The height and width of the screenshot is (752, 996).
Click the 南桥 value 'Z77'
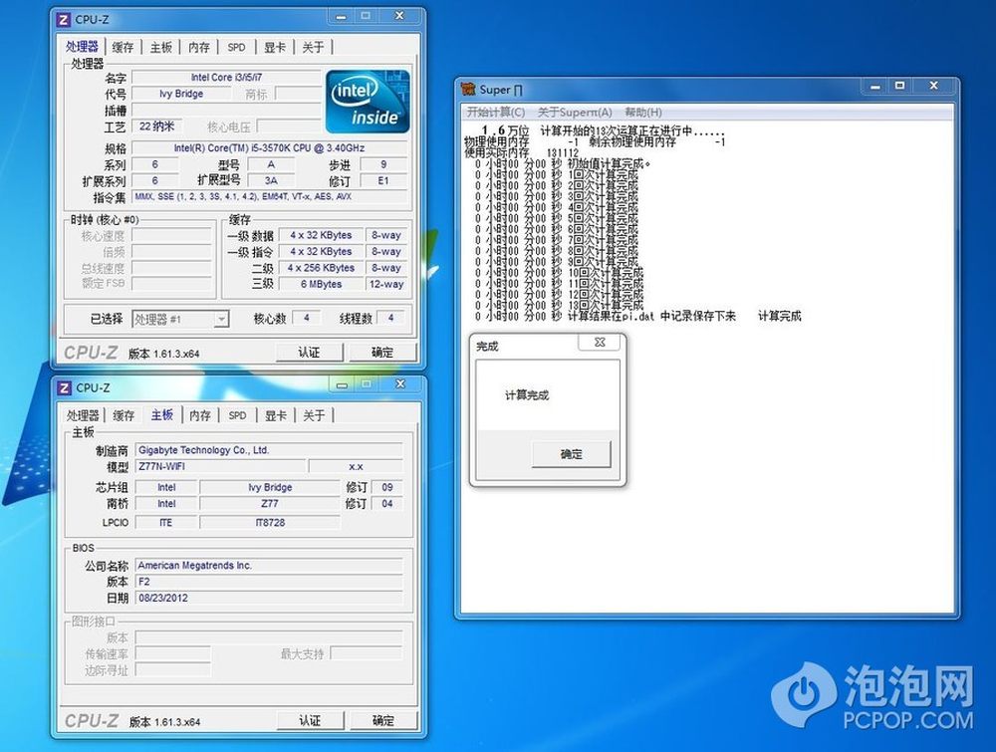(270, 504)
